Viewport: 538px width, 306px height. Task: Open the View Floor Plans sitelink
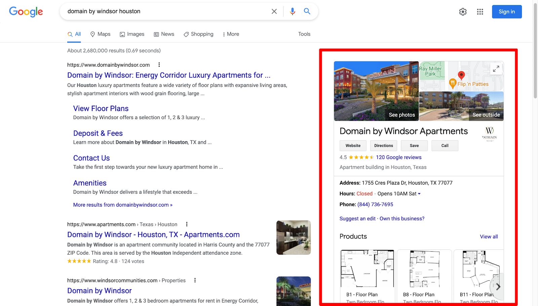tap(101, 108)
